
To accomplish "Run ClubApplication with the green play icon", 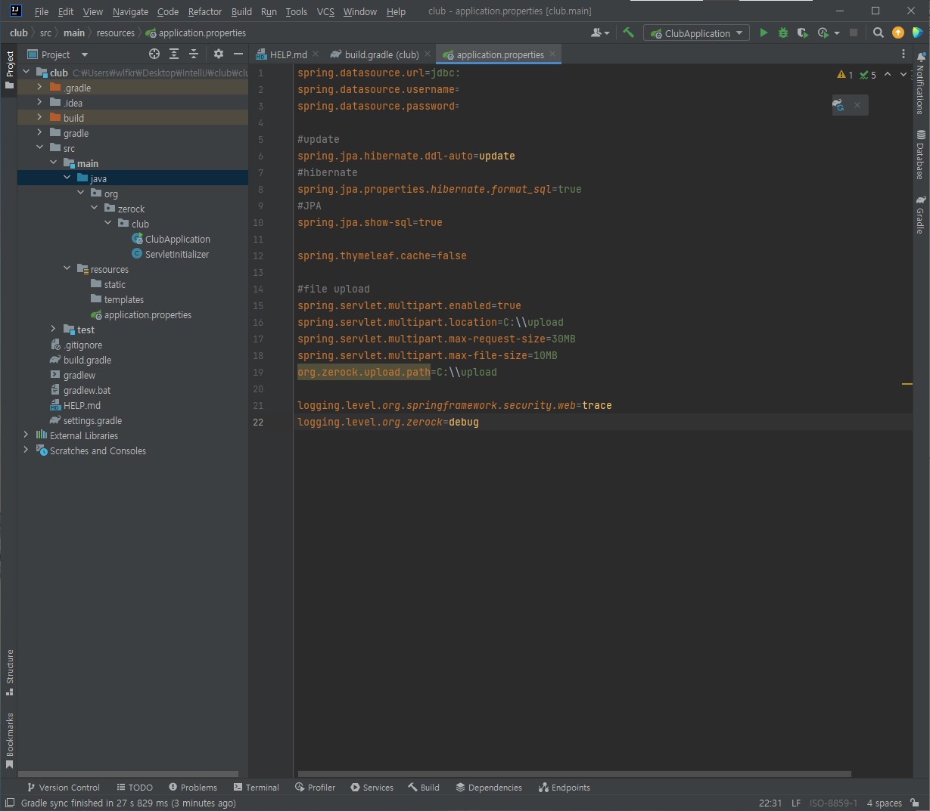I will (764, 33).
